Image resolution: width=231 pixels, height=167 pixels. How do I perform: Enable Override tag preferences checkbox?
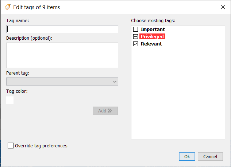11,146
